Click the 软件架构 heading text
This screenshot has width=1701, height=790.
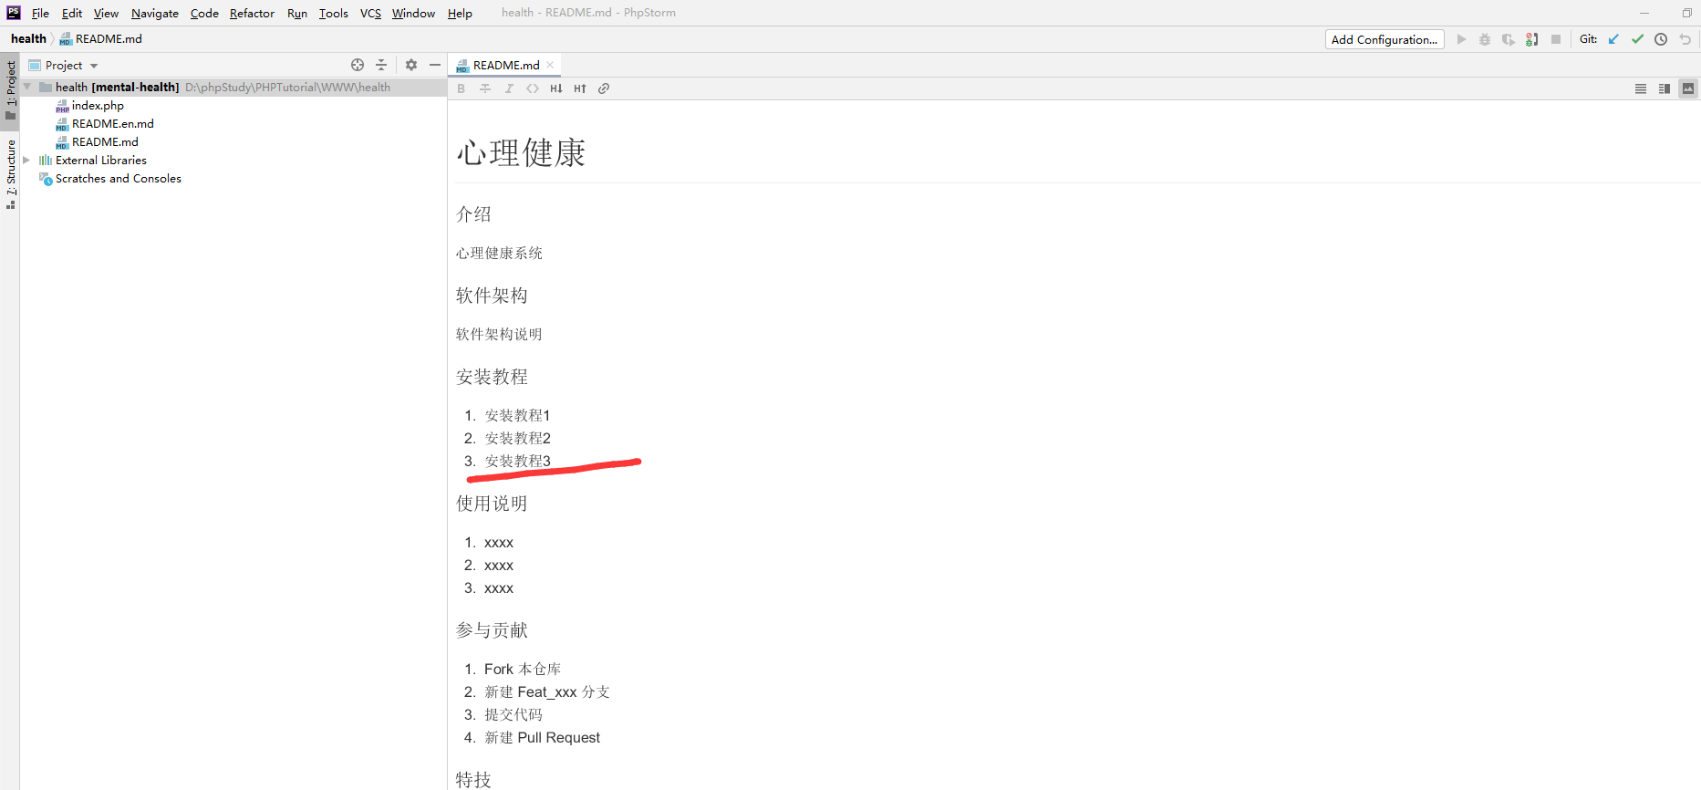click(492, 296)
